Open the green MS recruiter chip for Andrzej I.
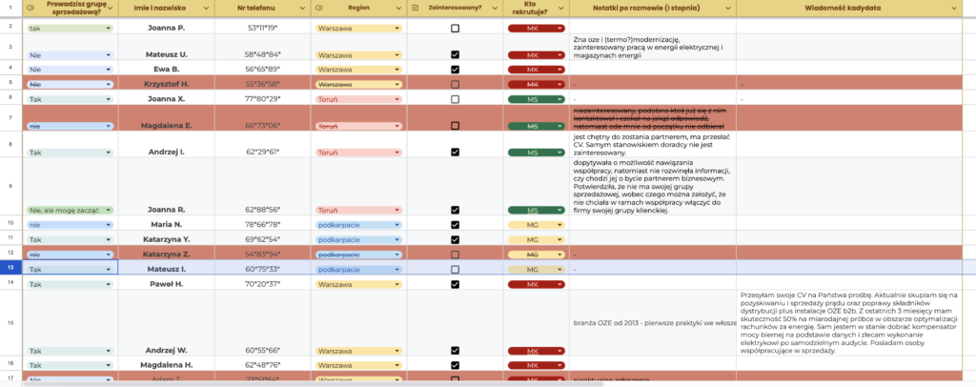This screenshot has width=976, height=387. pos(536,152)
